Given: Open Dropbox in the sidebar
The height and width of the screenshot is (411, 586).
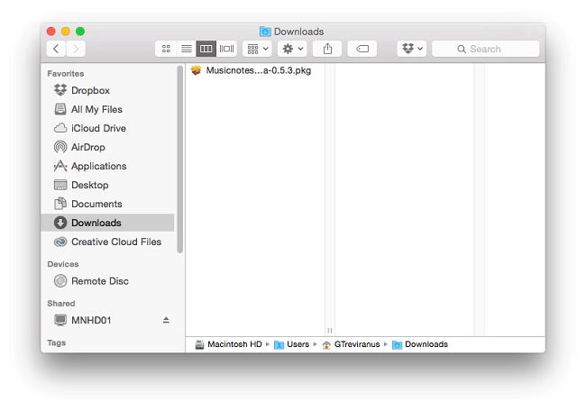Looking at the screenshot, I should 107,90.
